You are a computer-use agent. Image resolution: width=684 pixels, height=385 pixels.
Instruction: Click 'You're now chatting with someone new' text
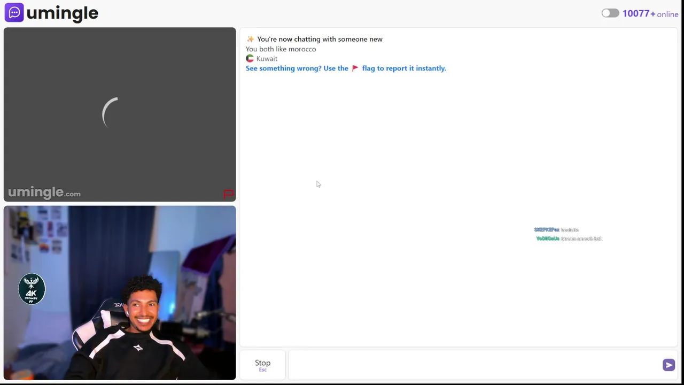pyautogui.click(x=320, y=39)
